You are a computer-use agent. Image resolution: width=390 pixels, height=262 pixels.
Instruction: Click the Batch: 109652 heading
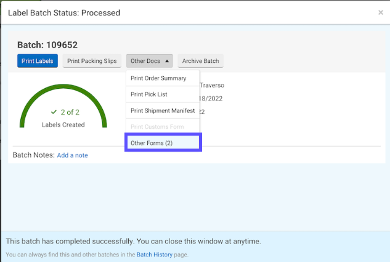[47, 45]
